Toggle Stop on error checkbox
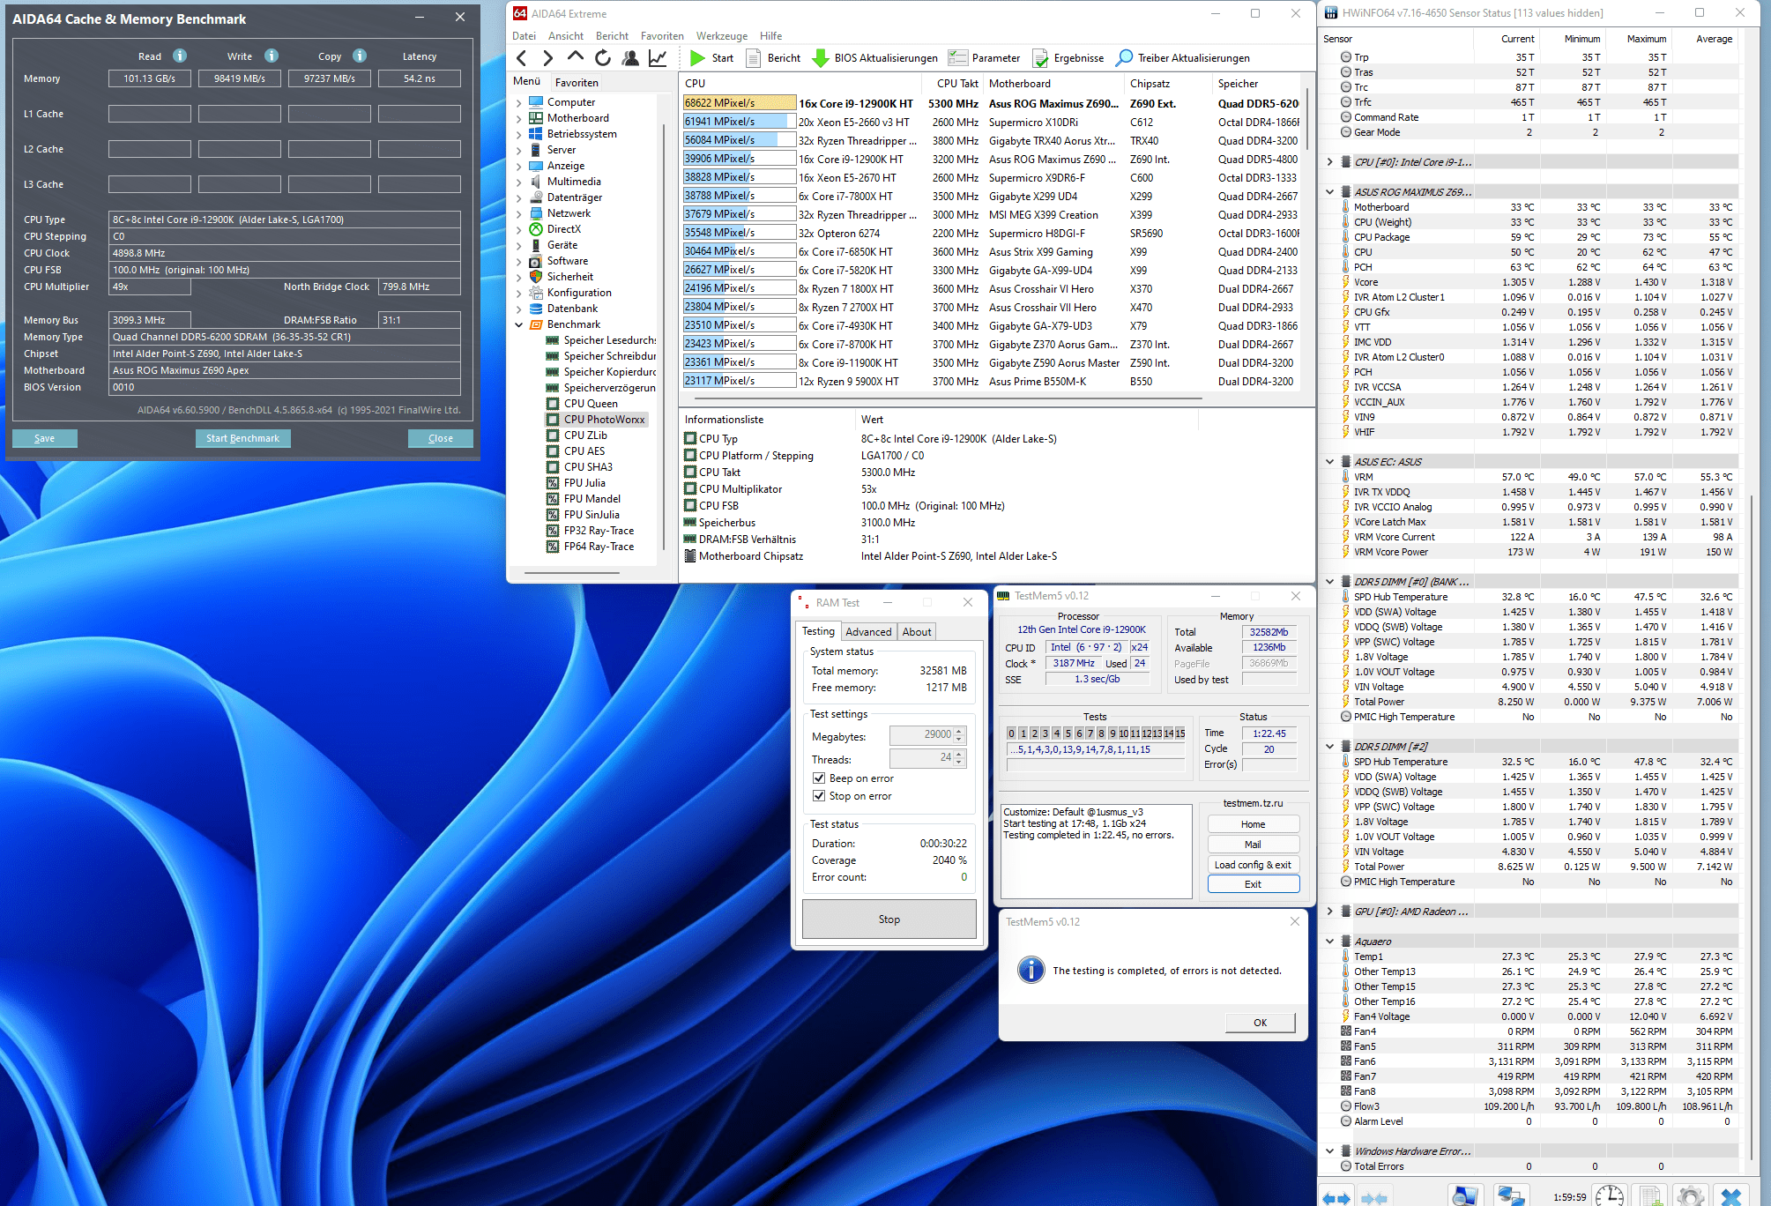 [819, 796]
